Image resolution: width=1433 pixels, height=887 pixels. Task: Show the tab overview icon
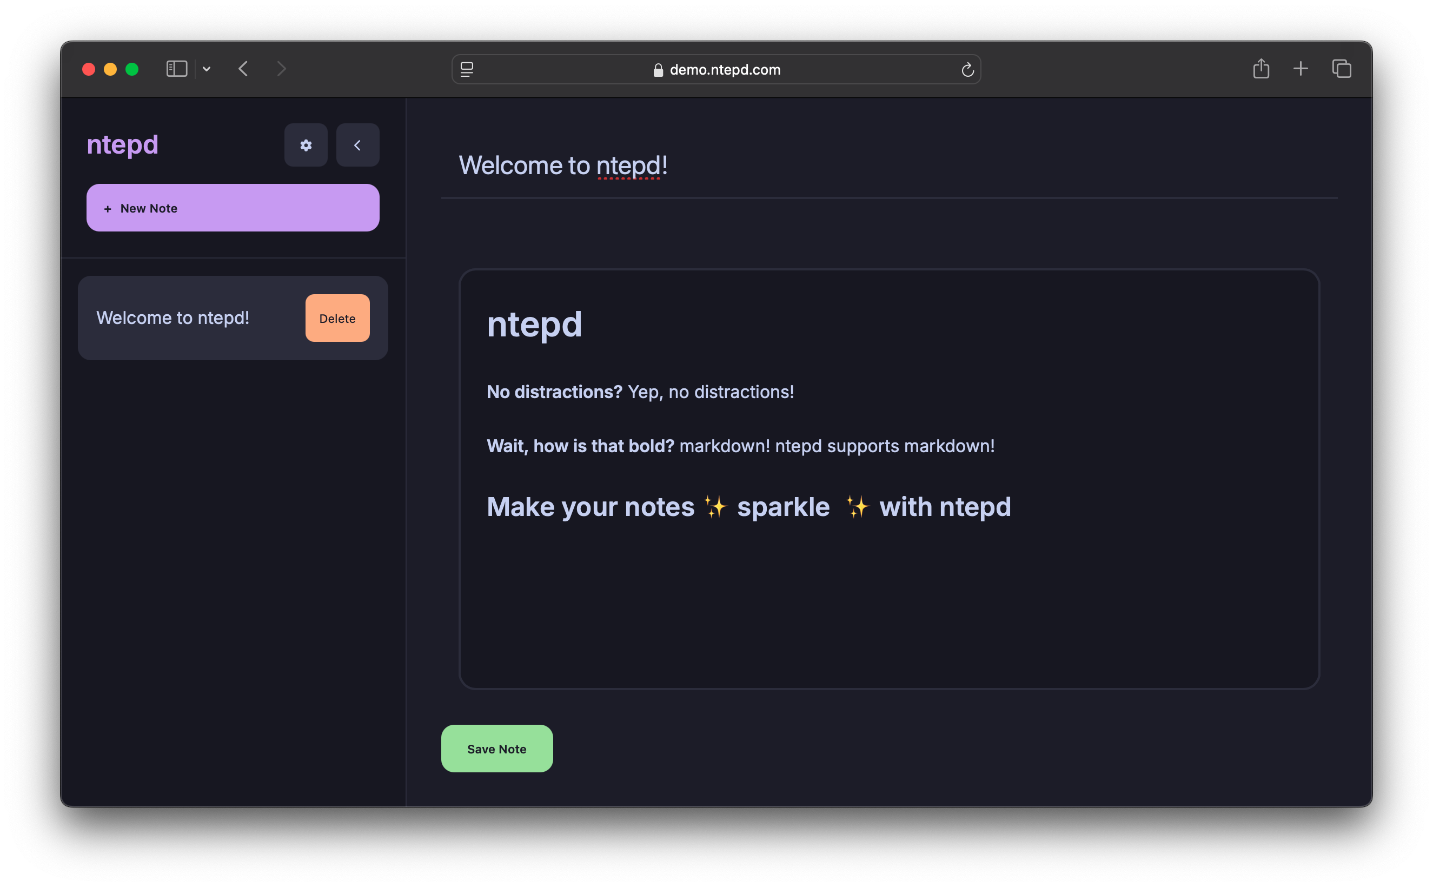coord(1342,69)
